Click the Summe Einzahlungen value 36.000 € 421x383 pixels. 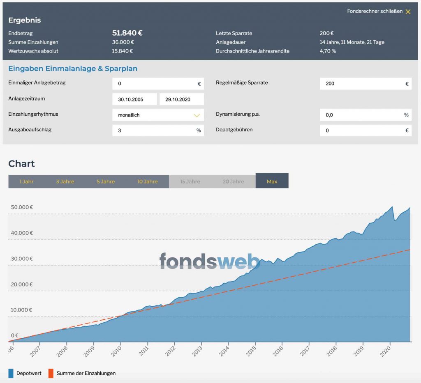(x=123, y=42)
